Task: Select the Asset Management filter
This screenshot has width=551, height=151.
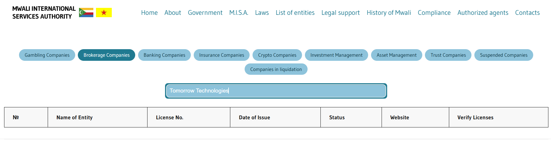Action: (x=396, y=55)
